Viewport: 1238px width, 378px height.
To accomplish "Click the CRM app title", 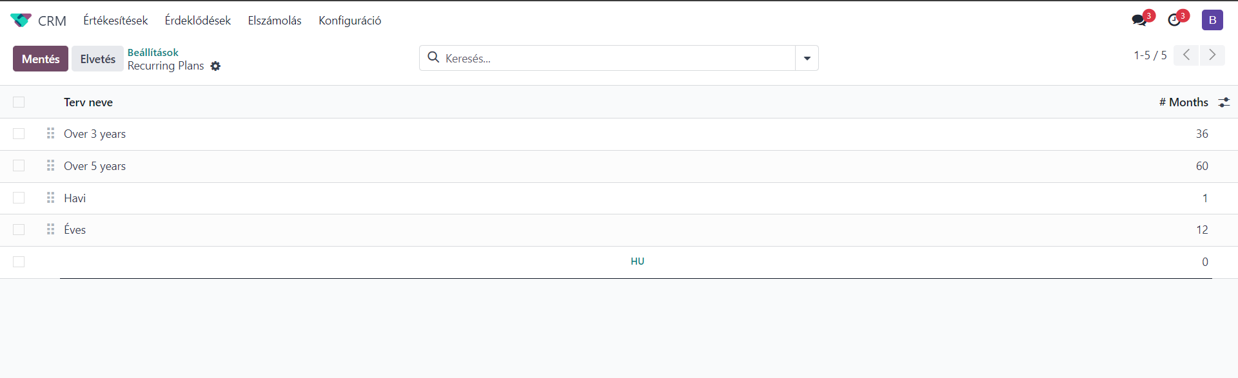I will tap(52, 21).
